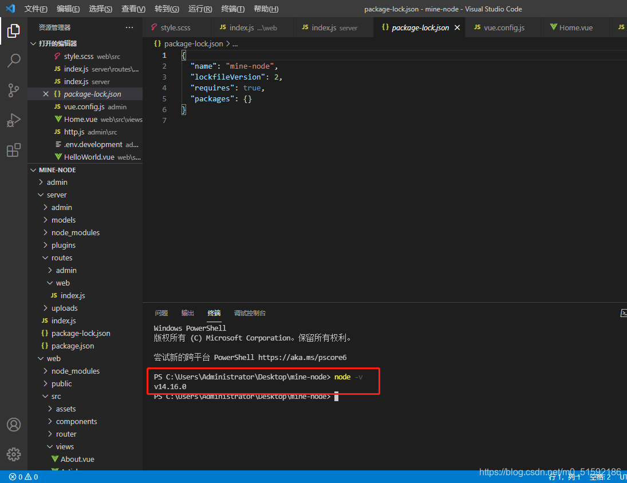Open the 编辑(E) menu

[68, 9]
